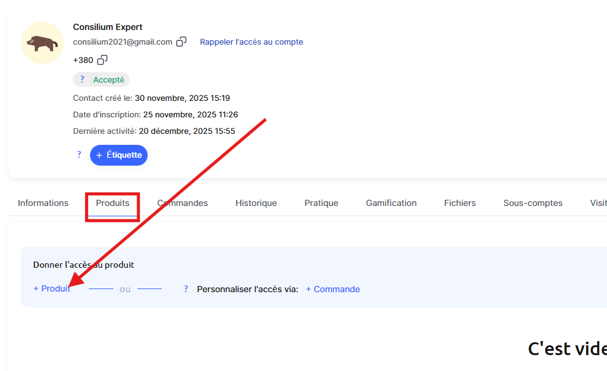The height and width of the screenshot is (371, 607).
Task: Show the Gamification tab
Action: [391, 203]
